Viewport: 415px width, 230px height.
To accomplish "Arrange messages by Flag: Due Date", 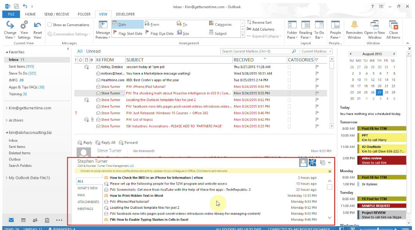I will coord(160,33).
